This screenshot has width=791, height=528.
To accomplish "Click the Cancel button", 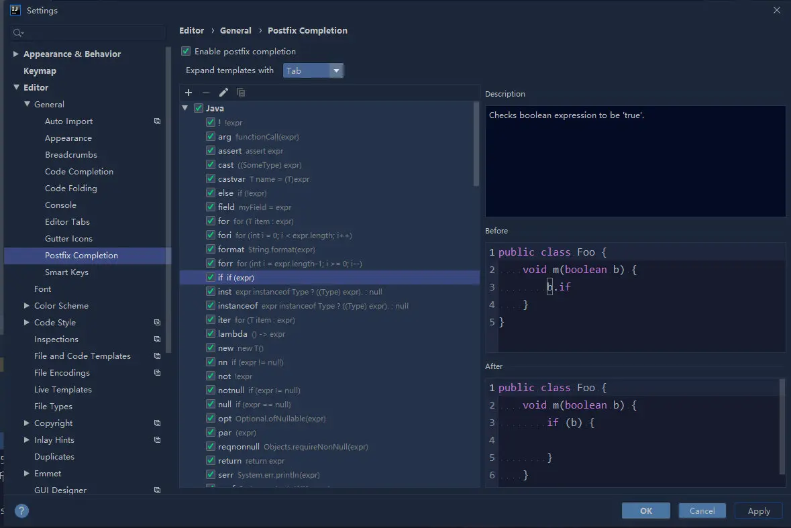I will (x=702, y=511).
